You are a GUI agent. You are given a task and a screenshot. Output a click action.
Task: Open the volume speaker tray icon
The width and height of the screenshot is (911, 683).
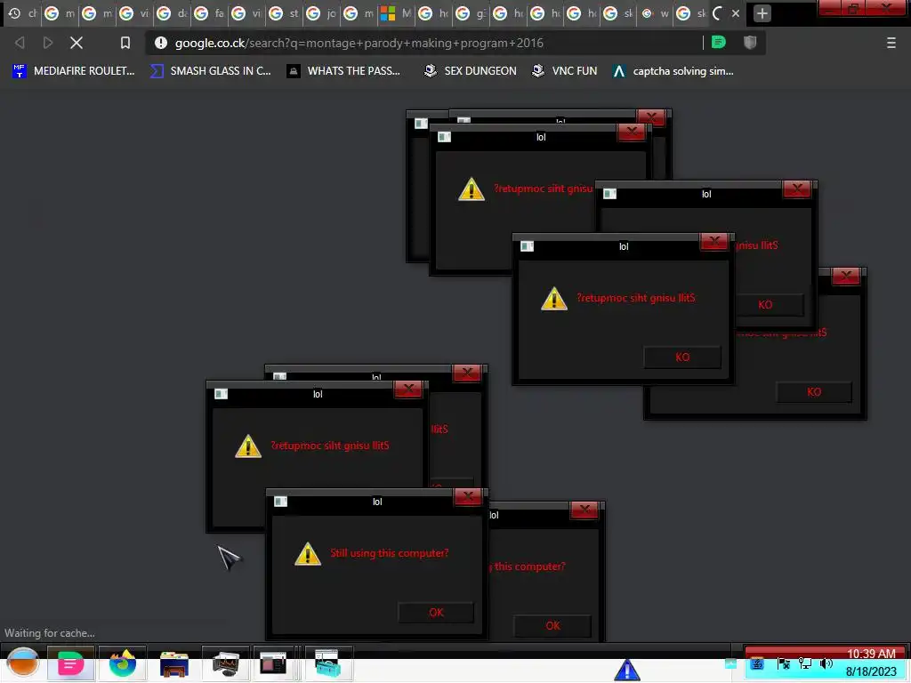(826, 663)
